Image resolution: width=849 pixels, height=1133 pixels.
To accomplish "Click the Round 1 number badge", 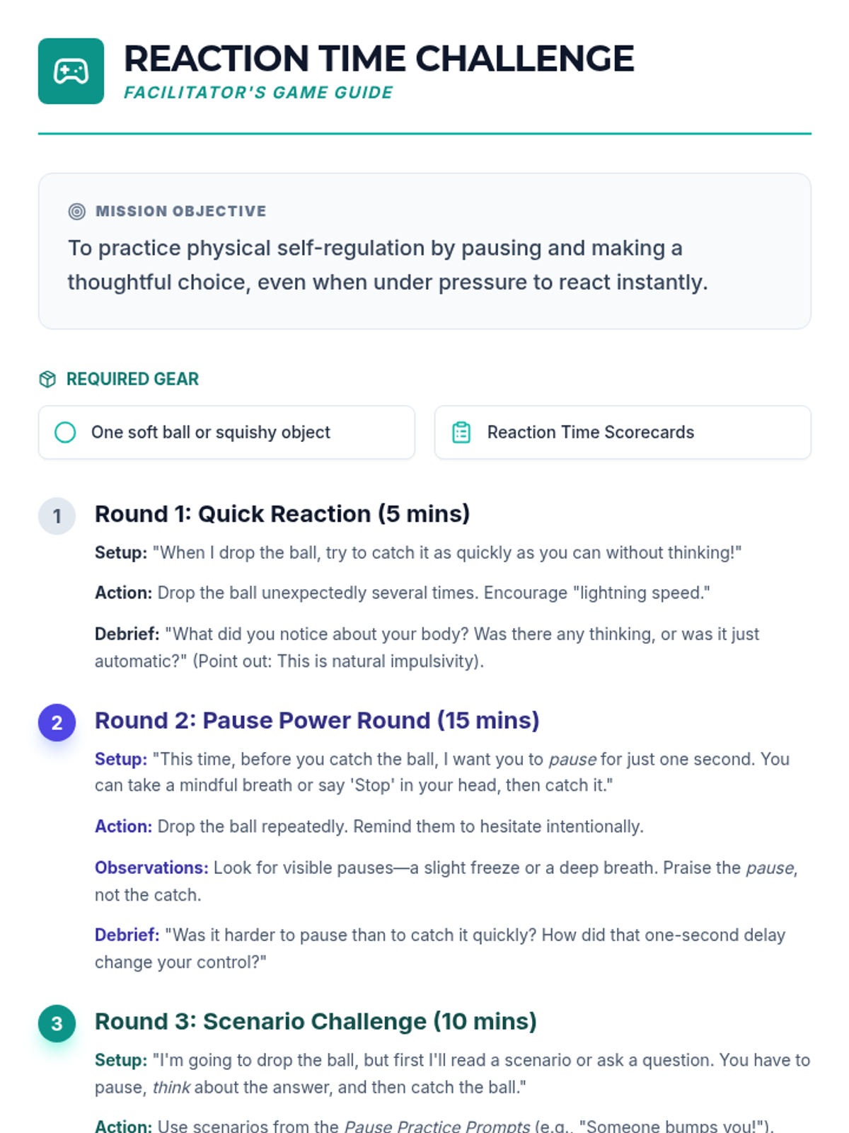I will point(57,516).
